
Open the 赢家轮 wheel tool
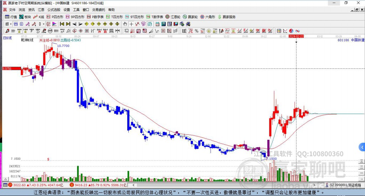point(190,17)
